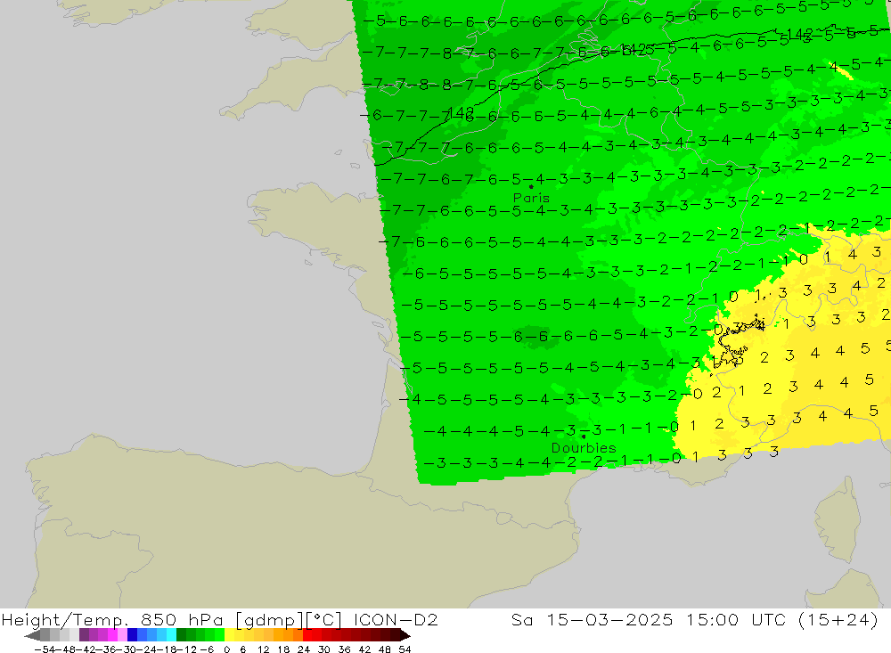
Task: Click the gray left arrow of the legend
Action: point(32,636)
